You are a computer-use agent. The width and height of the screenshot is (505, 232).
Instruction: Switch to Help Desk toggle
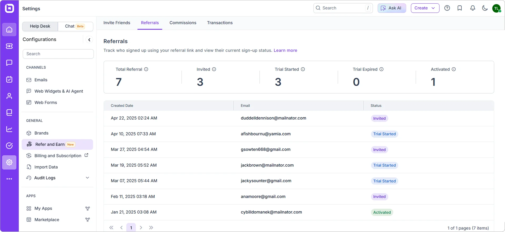point(40,26)
